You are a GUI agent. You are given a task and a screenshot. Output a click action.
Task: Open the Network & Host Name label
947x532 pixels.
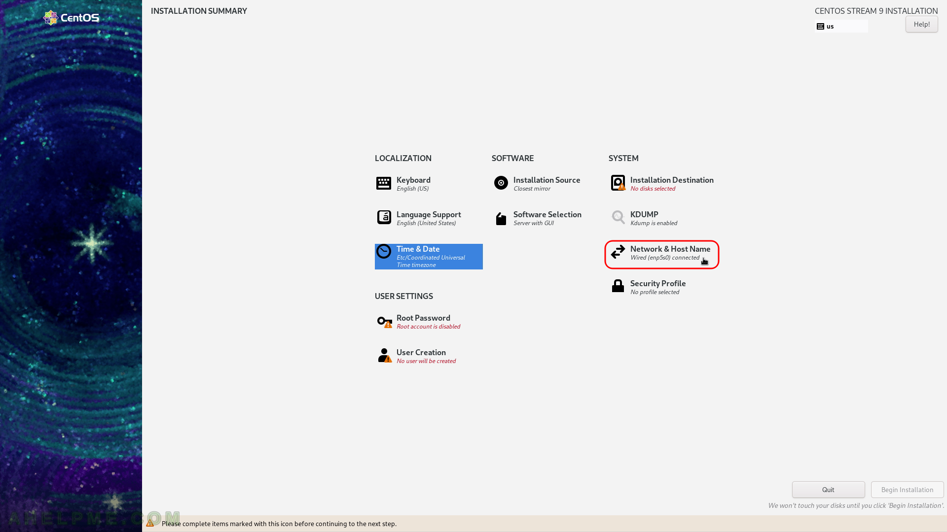click(x=670, y=249)
